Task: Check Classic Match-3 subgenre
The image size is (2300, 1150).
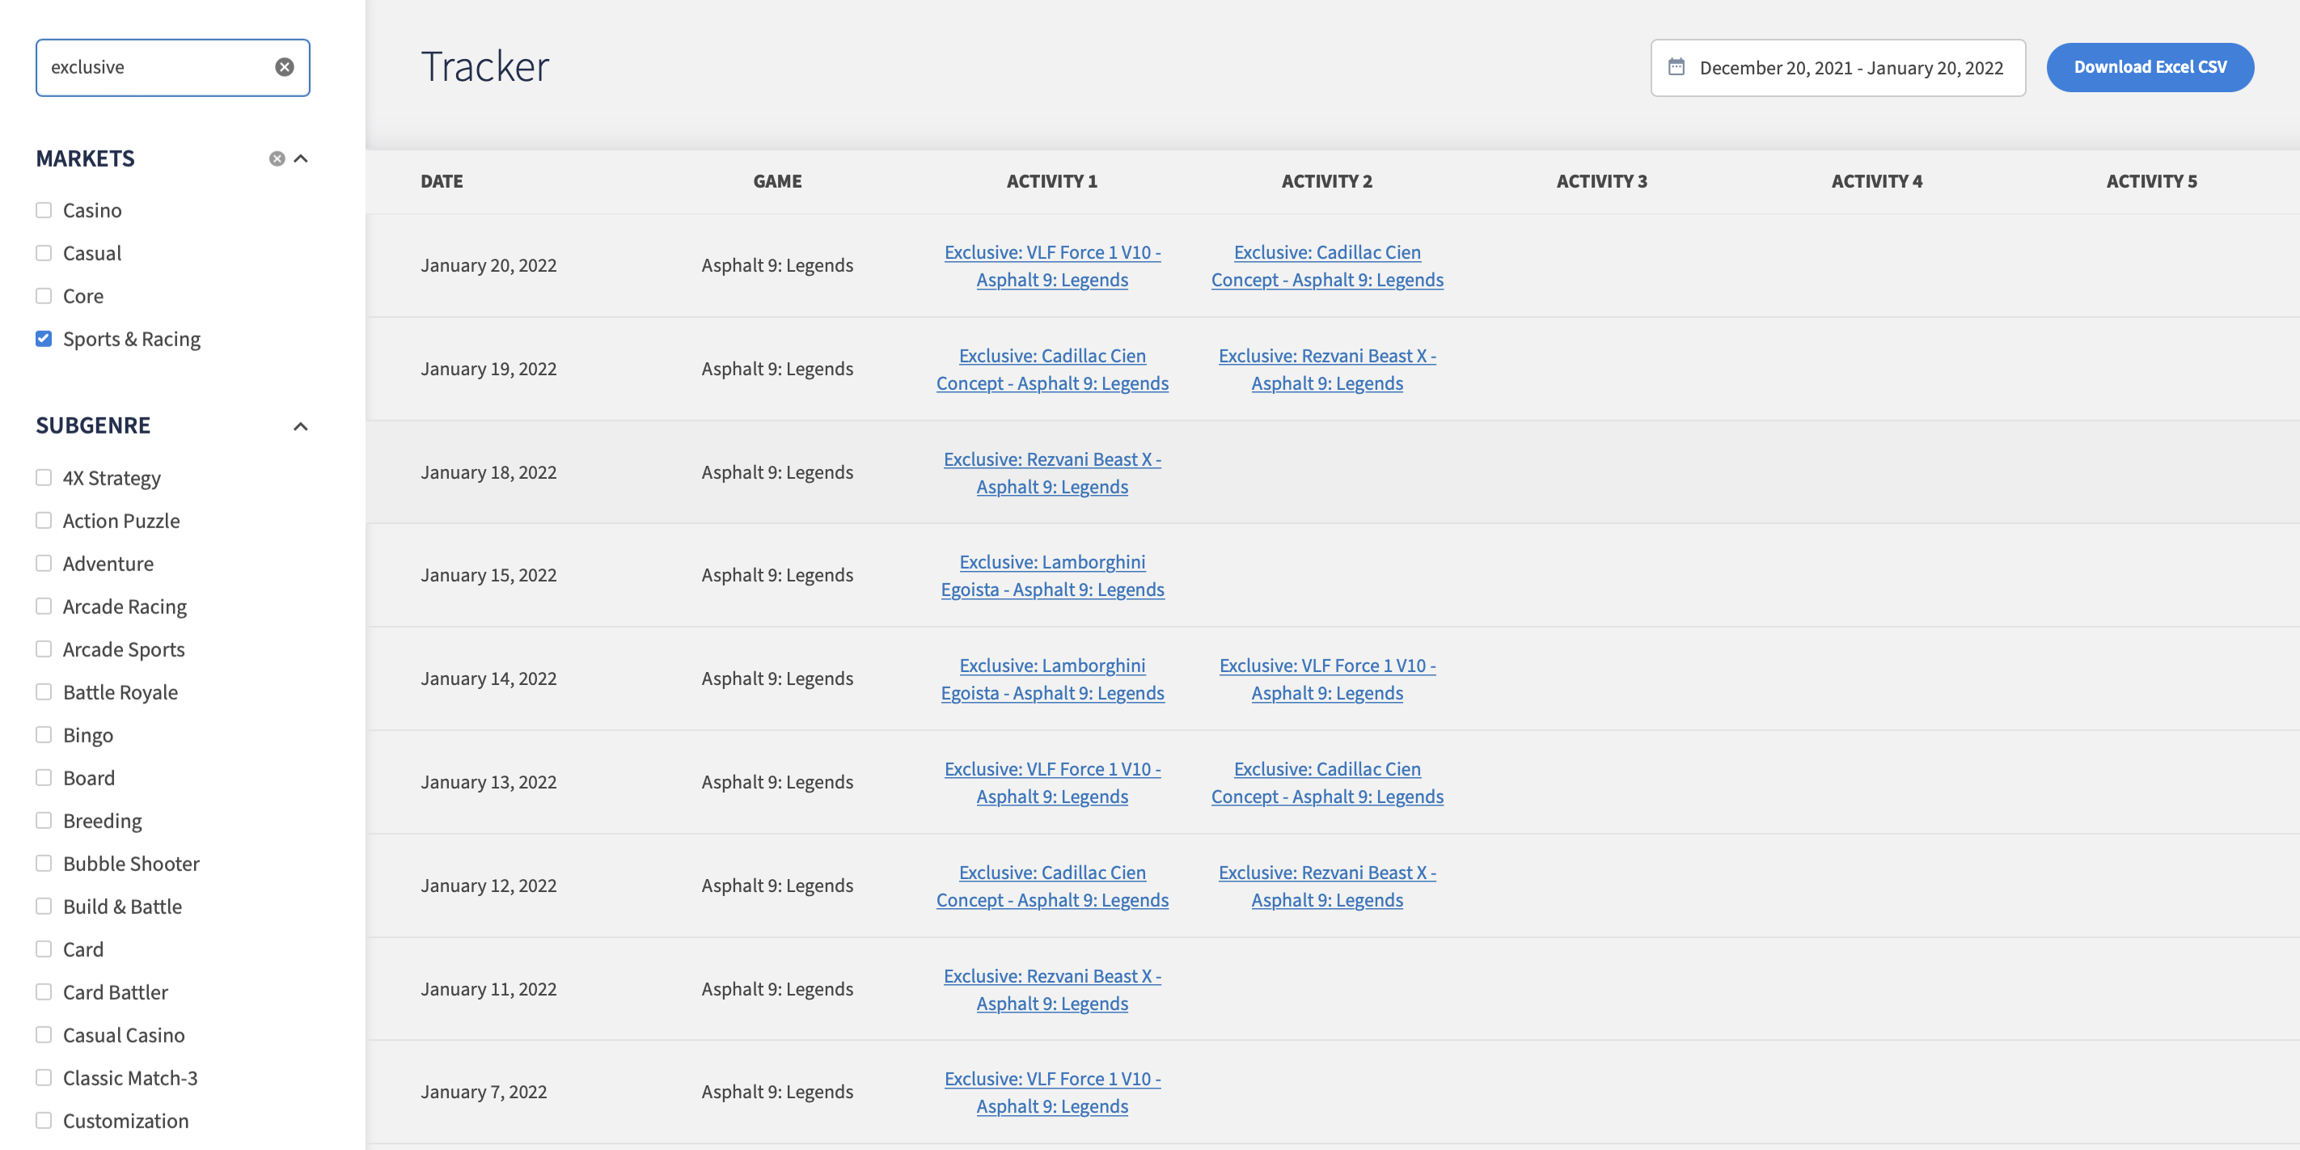Action: tap(44, 1078)
